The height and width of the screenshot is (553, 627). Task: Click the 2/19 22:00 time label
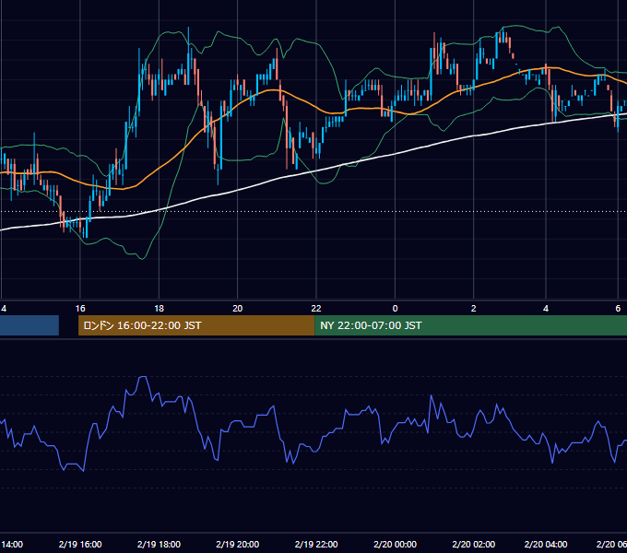tap(316, 544)
